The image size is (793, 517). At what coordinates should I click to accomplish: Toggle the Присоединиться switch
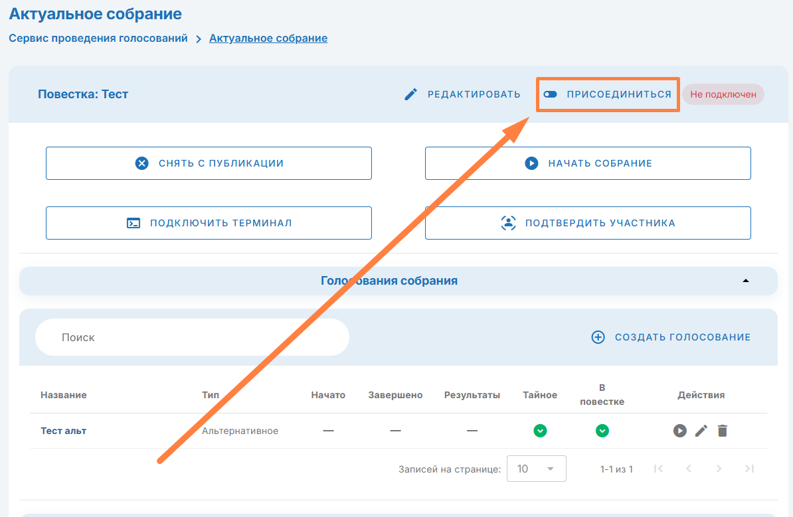click(x=550, y=94)
